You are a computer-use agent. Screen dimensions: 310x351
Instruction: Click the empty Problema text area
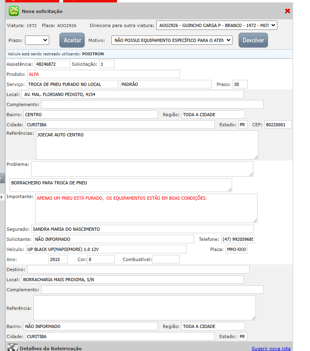click(x=142, y=169)
